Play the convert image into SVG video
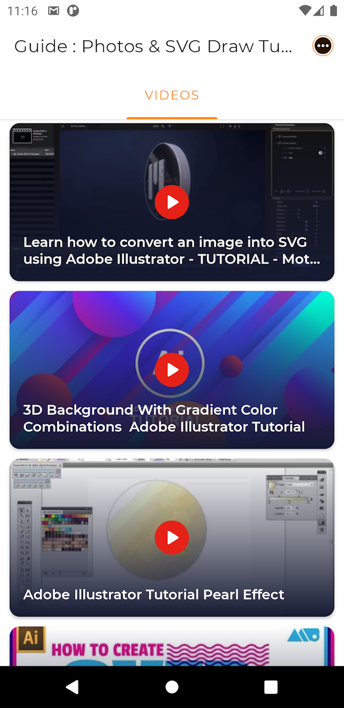344x708 pixels. click(x=172, y=202)
